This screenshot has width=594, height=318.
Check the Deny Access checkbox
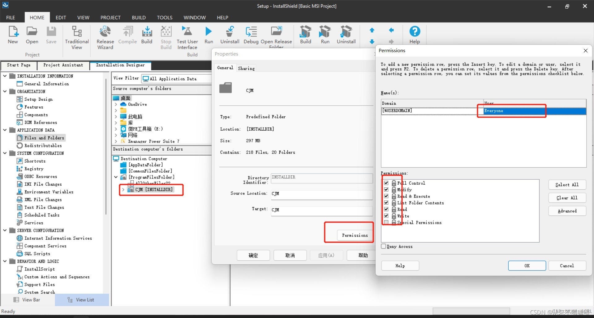pyautogui.click(x=384, y=246)
